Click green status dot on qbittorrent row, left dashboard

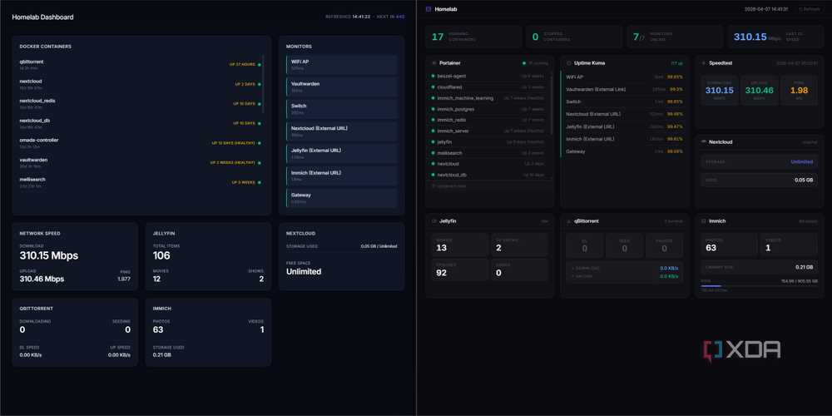tap(259, 65)
